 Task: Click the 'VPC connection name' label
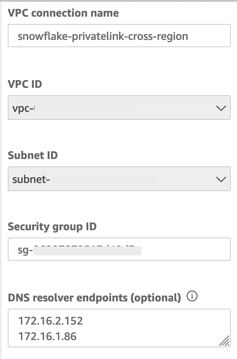click(63, 13)
